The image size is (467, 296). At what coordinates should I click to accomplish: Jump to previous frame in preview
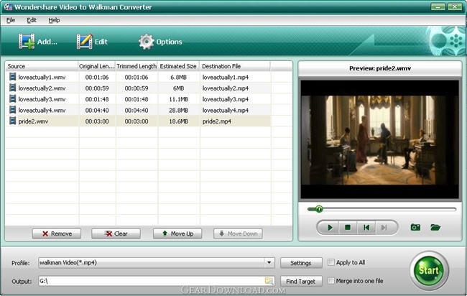tap(366, 228)
